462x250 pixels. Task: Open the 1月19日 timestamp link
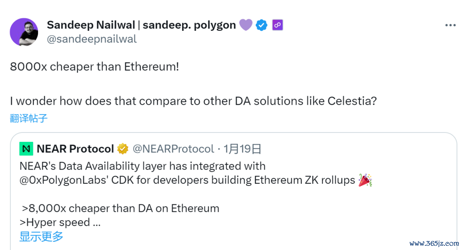tap(243, 149)
